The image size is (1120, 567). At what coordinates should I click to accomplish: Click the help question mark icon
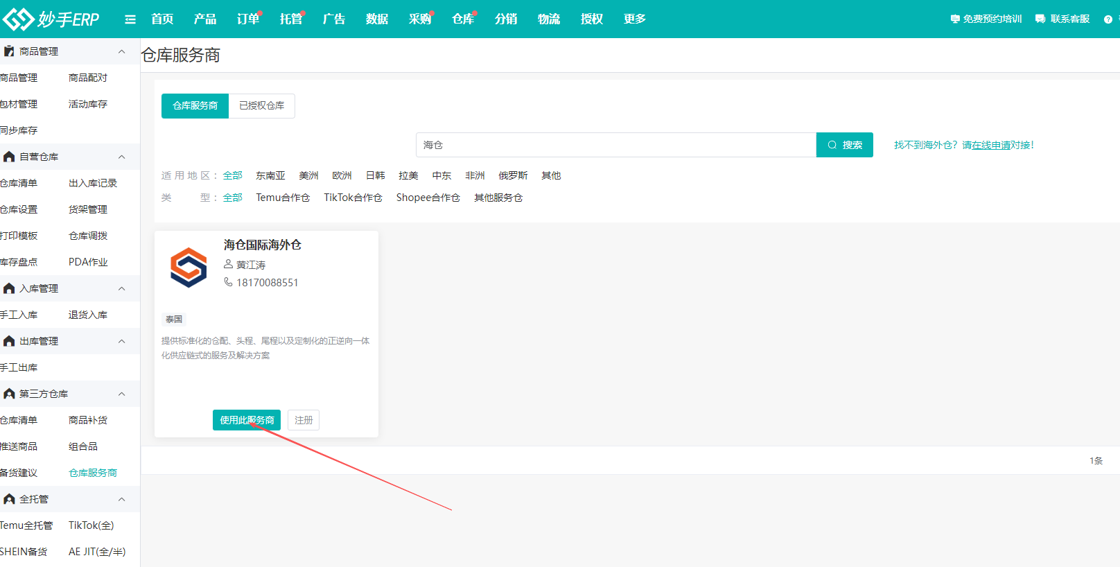[x=1108, y=19]
